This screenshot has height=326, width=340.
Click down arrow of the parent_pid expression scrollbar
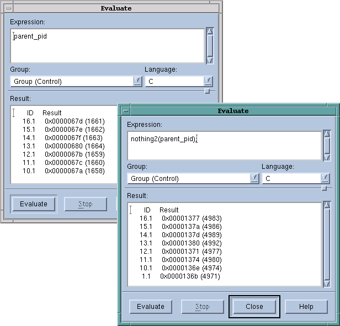pyautogui.click(x=210, y=59)
